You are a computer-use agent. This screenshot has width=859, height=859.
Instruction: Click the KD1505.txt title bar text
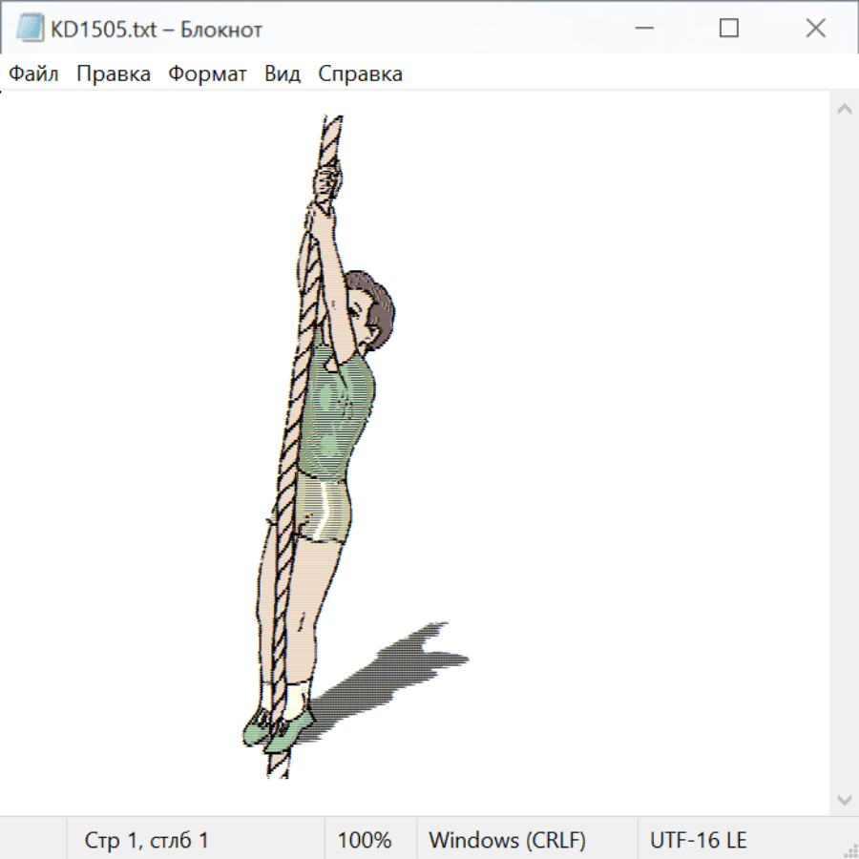coord(156,29)
